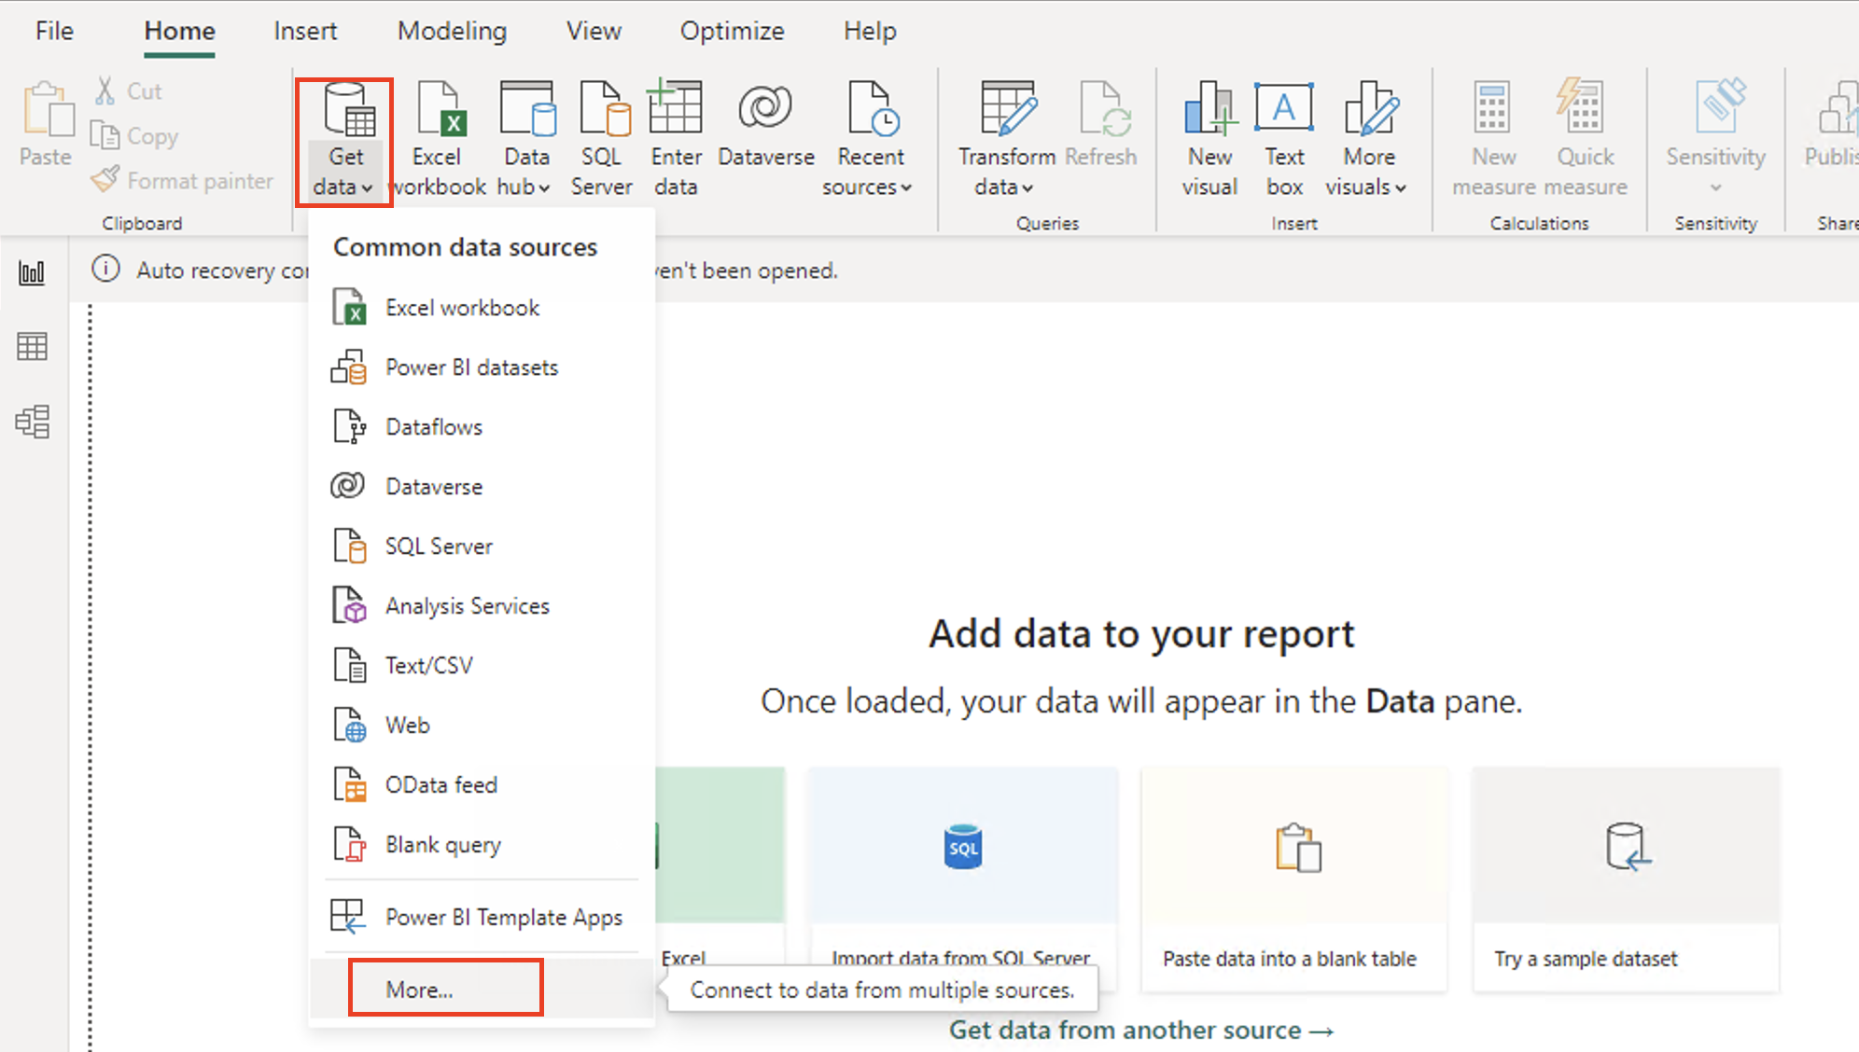Viewport: 1859px width, 1052px height.
Task: Switch to Model view in the left sidebar
Action: [x=34, y=422]
